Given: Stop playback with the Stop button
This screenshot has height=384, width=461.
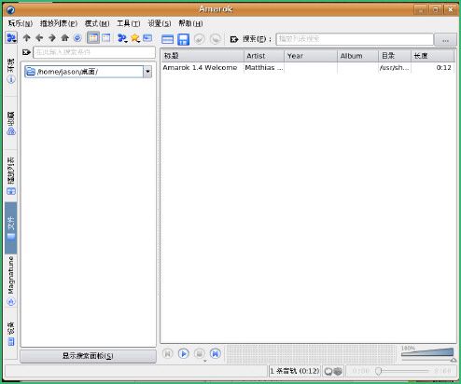Looking at the screenshot, I should (200, 353).
